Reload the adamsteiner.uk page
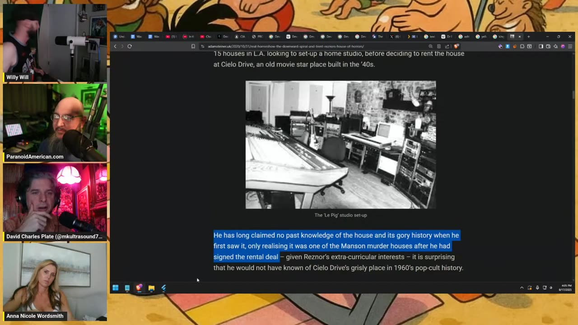Viewport: 578px width, 325px height. (130, 46)
